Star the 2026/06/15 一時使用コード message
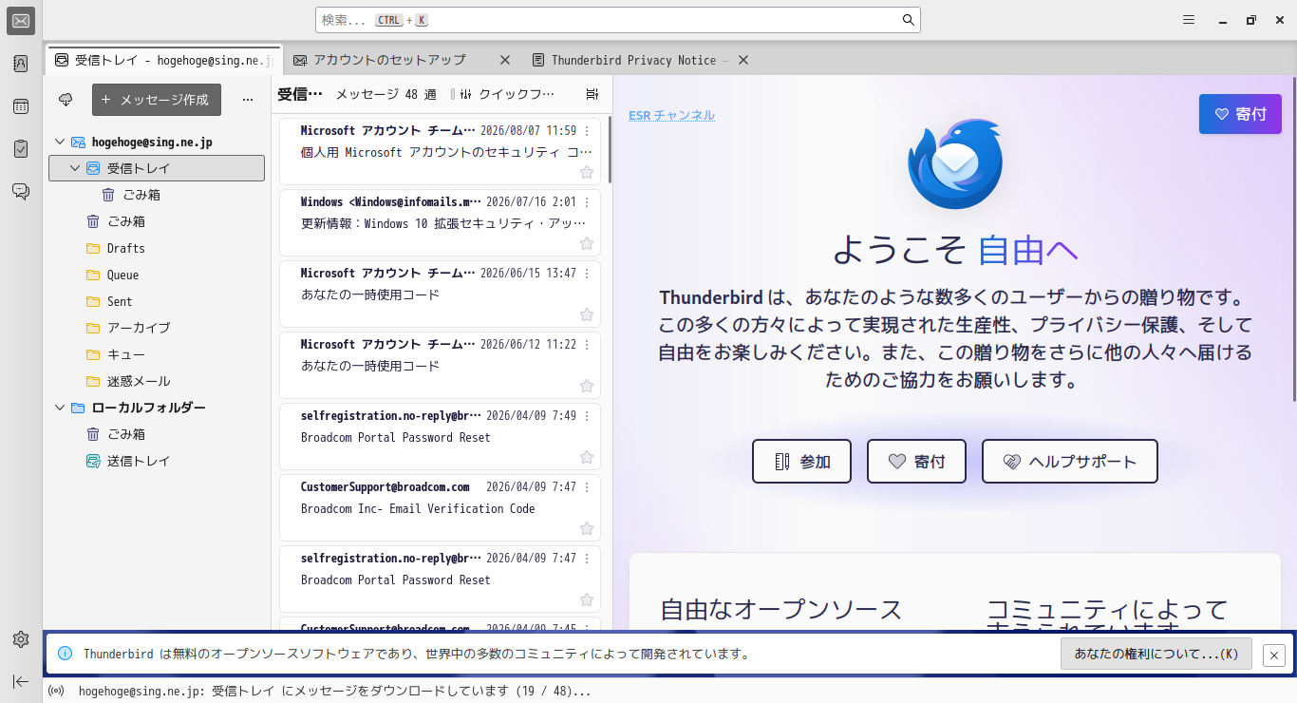The width and height of the screenshot is (1297, 703). point(587,314)
